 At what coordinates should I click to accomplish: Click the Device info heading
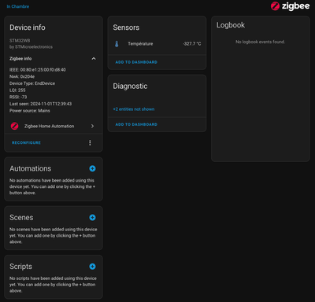click(28, 28)
